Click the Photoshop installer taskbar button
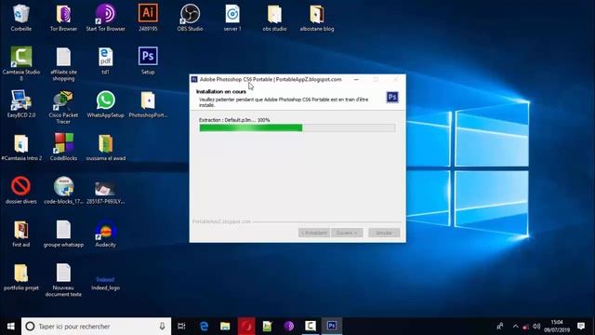This screenshot has height=335, width=595. coord(332,327)
